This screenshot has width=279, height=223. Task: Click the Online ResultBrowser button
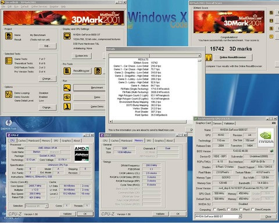coord(233,57)
